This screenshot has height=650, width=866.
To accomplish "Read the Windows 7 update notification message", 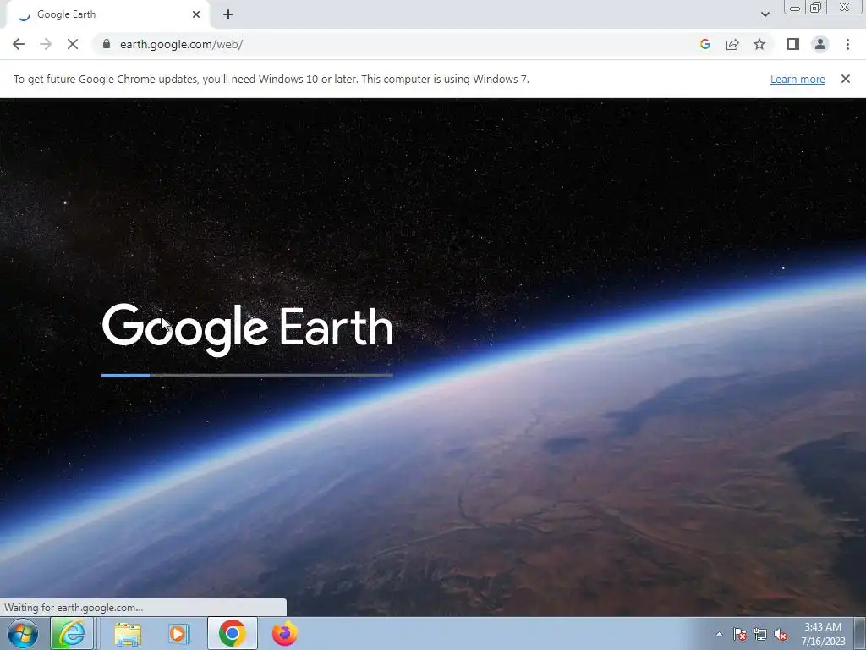I will click(x=271, y=79).
